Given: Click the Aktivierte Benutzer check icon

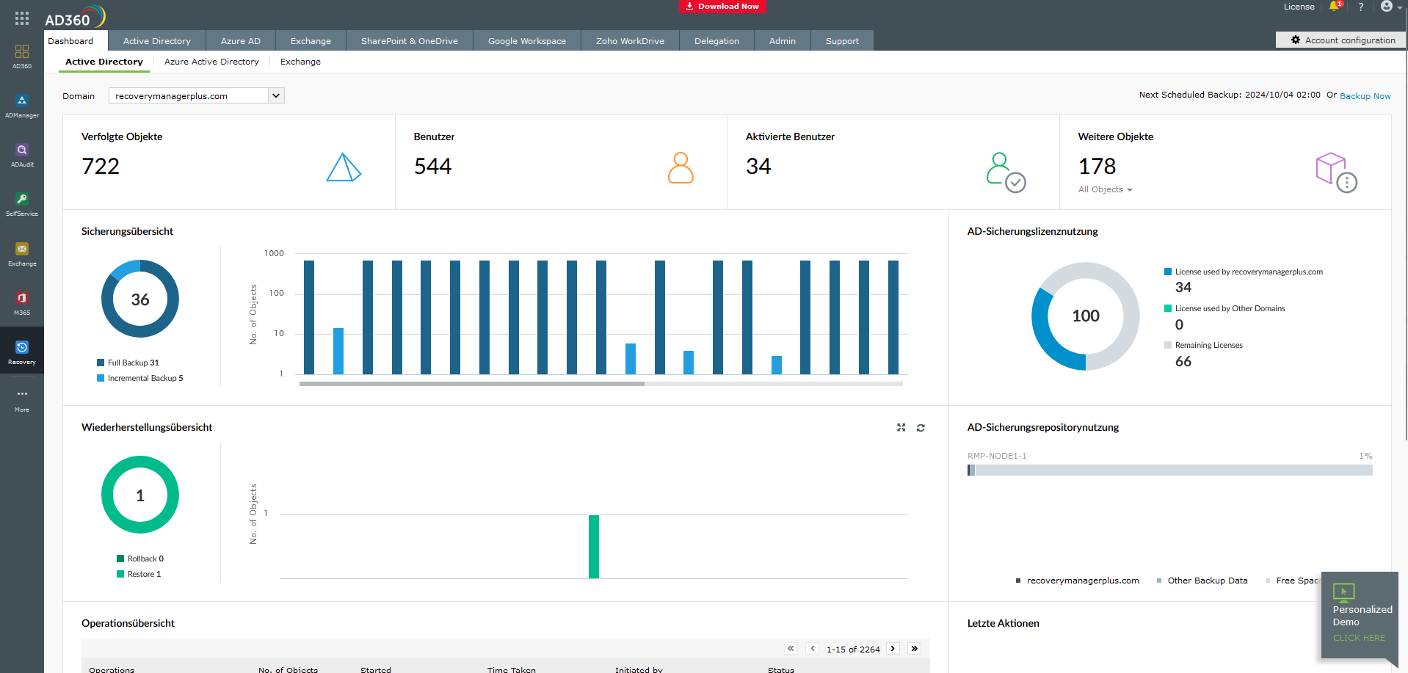Looking at the screenshot, I should [x=1006, y=172].
